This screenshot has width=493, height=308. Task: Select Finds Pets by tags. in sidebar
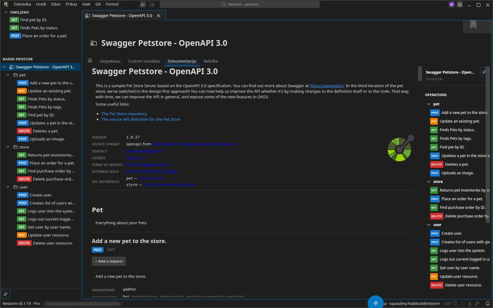pyautogui.click(x=45, y=107)
